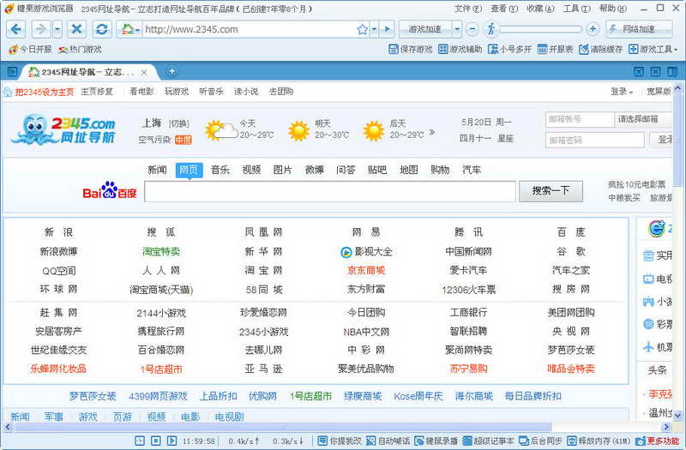This screenshot has width=686, height=450.
Task: Select the 新闻 search tab
Action: pos(157,170)
